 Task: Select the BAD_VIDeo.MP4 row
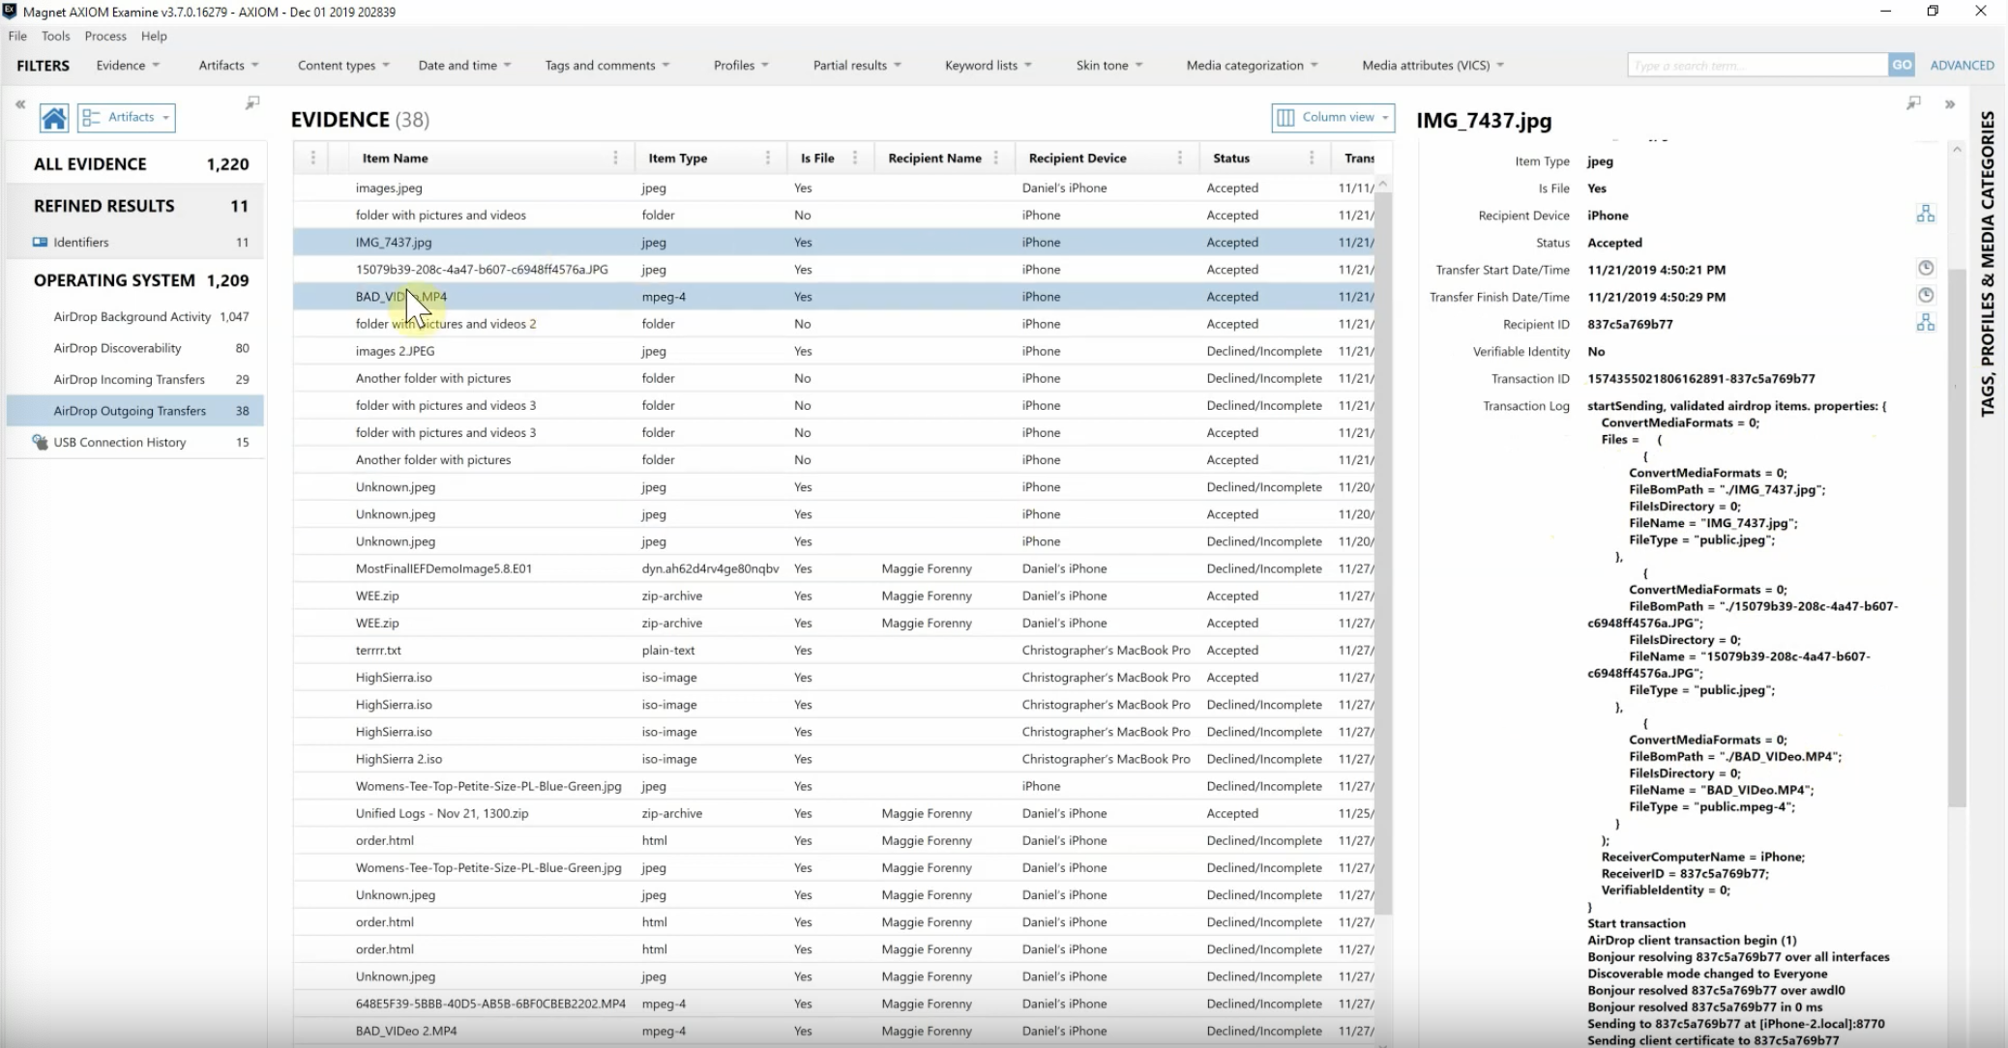(833, 297)
